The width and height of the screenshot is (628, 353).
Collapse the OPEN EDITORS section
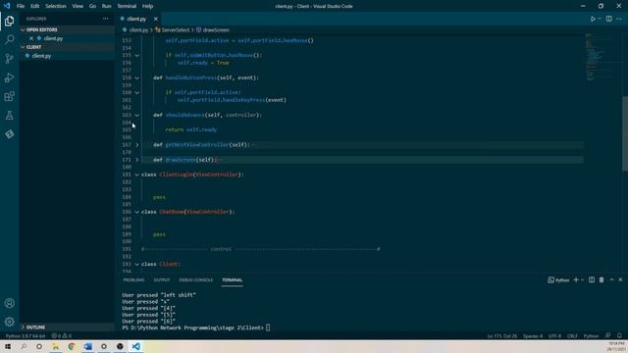coord(23,29)
